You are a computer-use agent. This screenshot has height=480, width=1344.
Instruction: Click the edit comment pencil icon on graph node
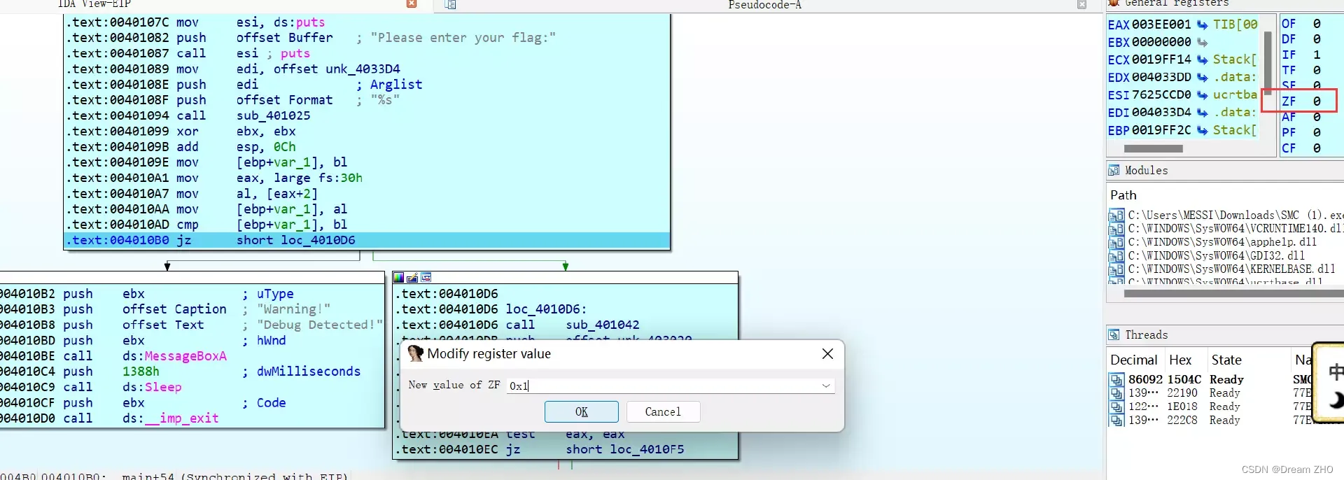click(412, 278)
